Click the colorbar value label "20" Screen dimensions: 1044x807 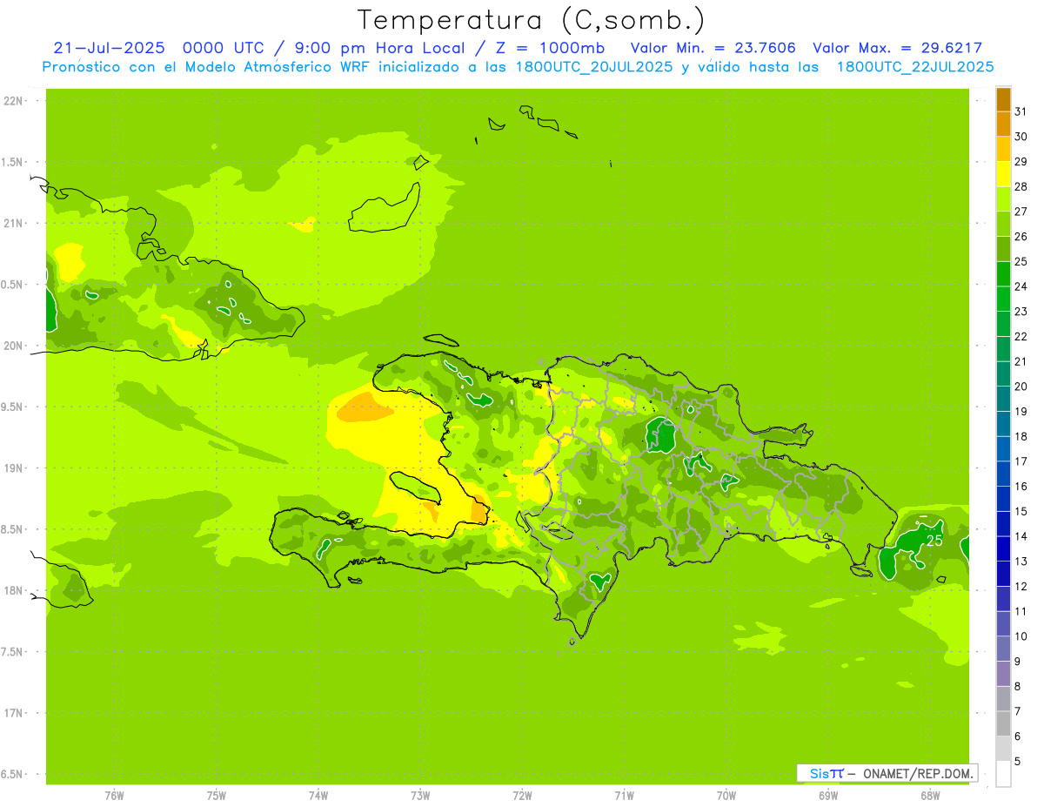coord(1021,387)
